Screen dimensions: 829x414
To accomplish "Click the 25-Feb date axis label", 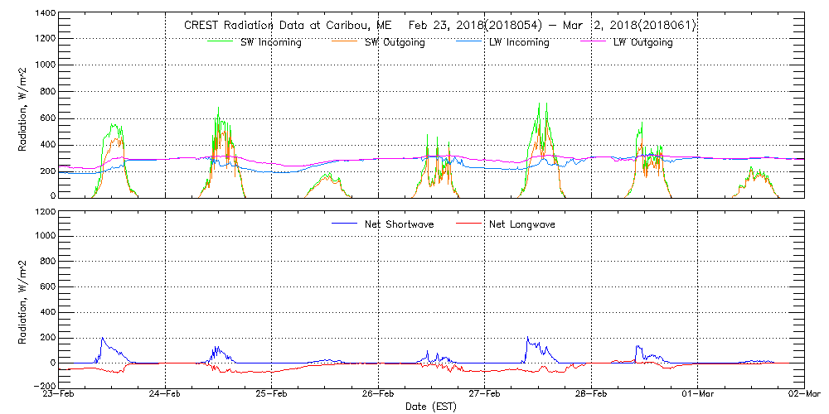I will point(272,394).
